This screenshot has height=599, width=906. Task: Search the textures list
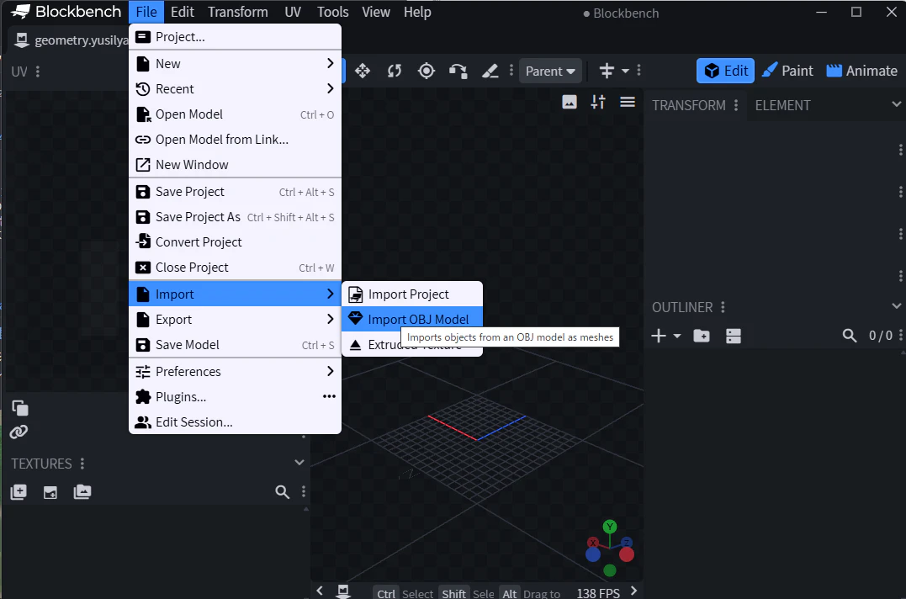point(282,491)
